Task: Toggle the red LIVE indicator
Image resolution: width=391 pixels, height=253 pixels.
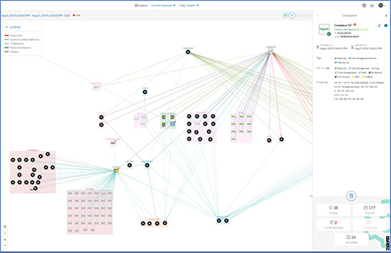Action: [x=76, y=16]
